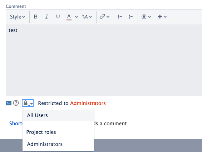Open the Shortcut link below the editor
Image resolution: width=202 pixels, height=152 pixels.
[16, 124]
